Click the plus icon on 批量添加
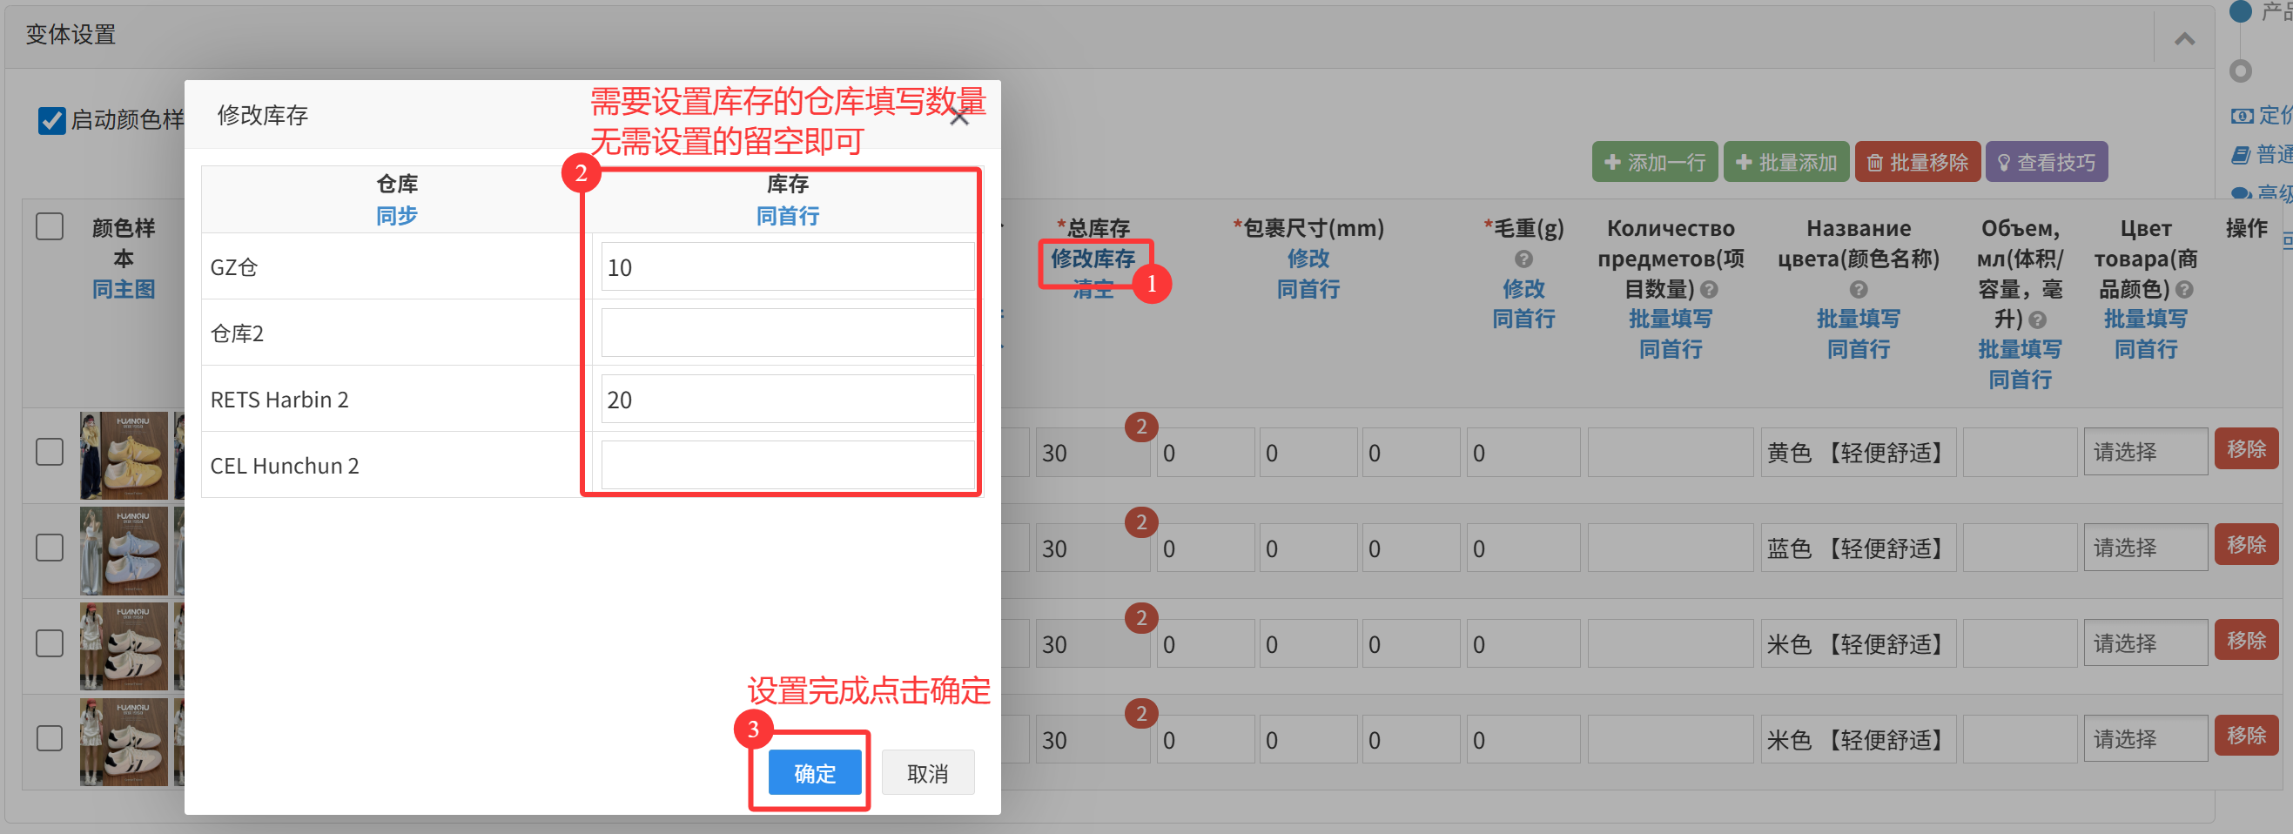Viewport: 2293px width, 834px height. point(1743,162)
